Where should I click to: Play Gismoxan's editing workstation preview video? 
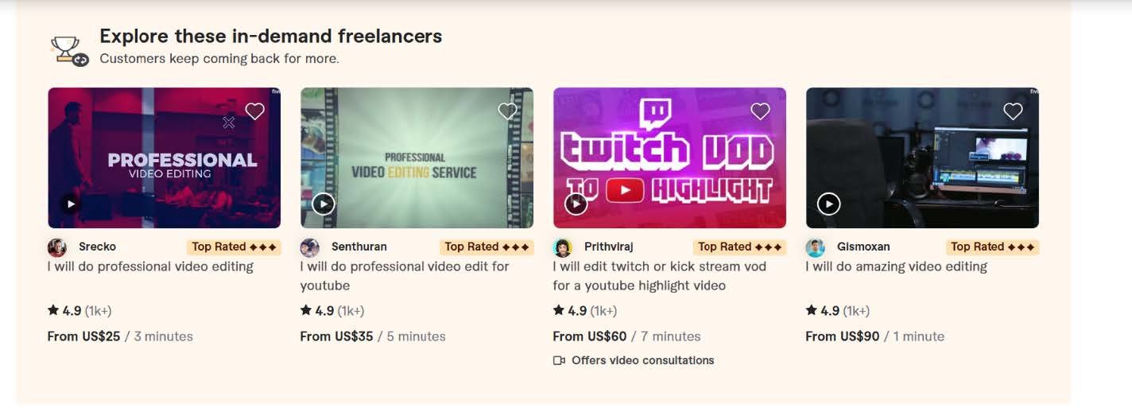(x=829, y=204)
